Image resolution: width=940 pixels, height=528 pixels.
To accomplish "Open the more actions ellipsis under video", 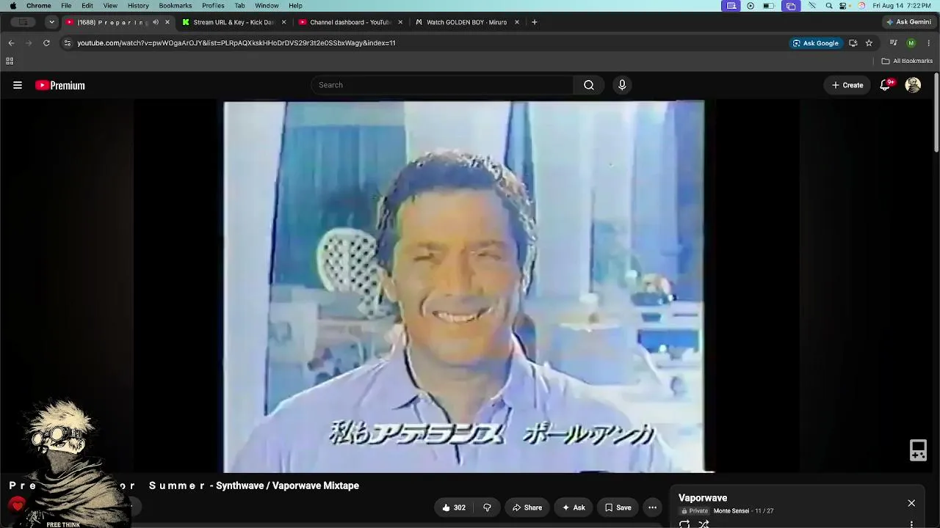I will coord(652,507).
